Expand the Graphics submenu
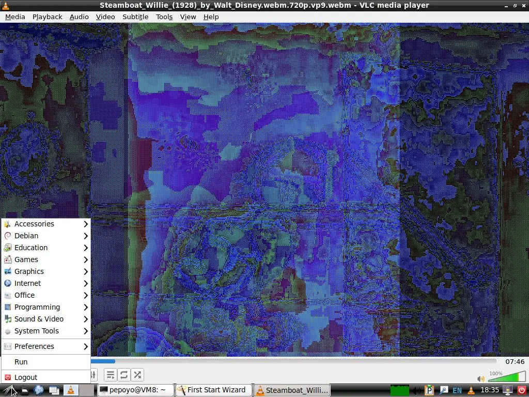This screenshot has width=529, height=397. pyautogui.click(x=46, y=271)
